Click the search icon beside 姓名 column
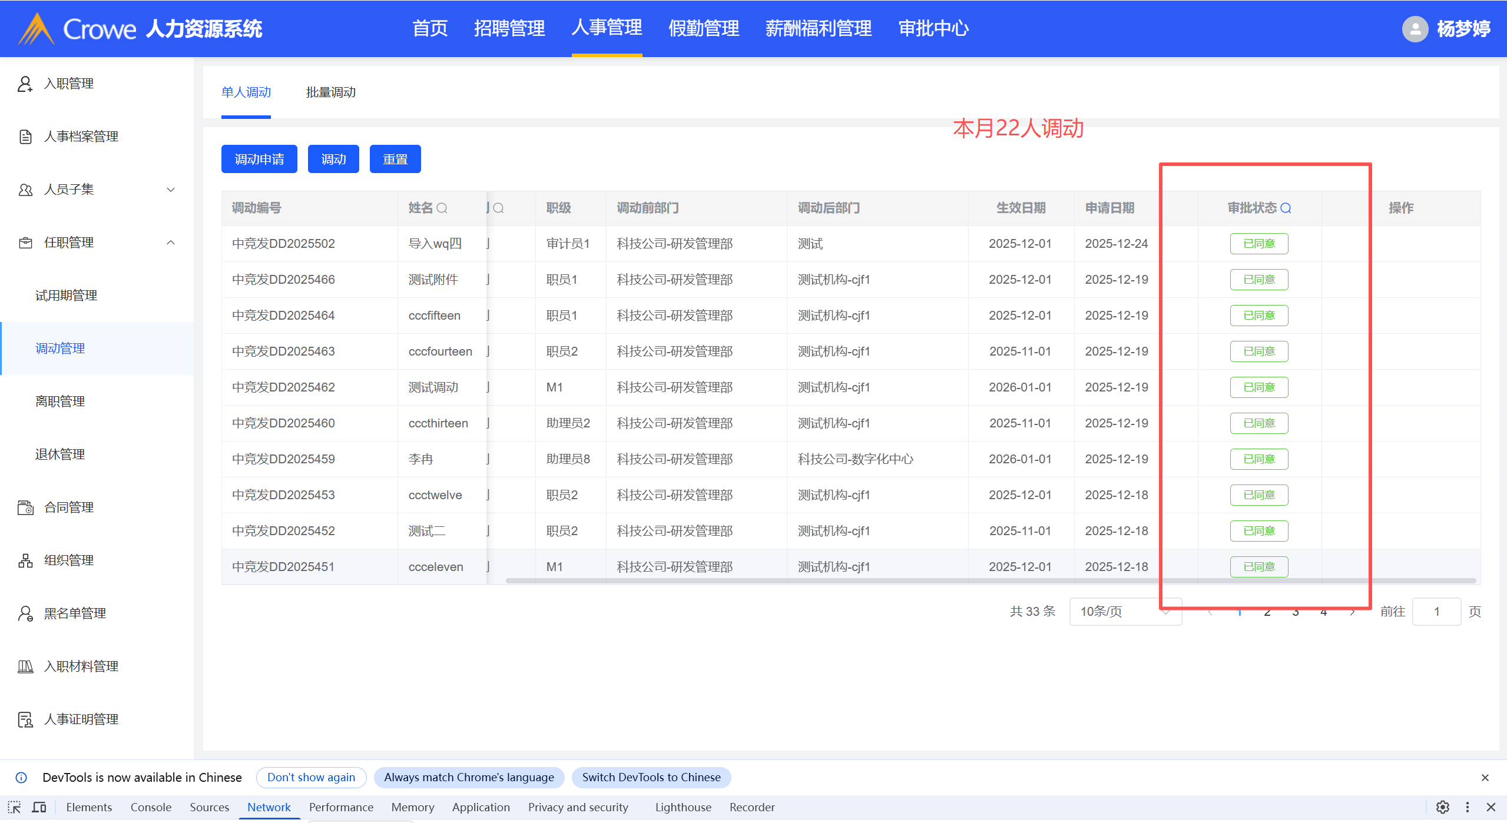The image size is (1507, 823). tap(442, 208)
